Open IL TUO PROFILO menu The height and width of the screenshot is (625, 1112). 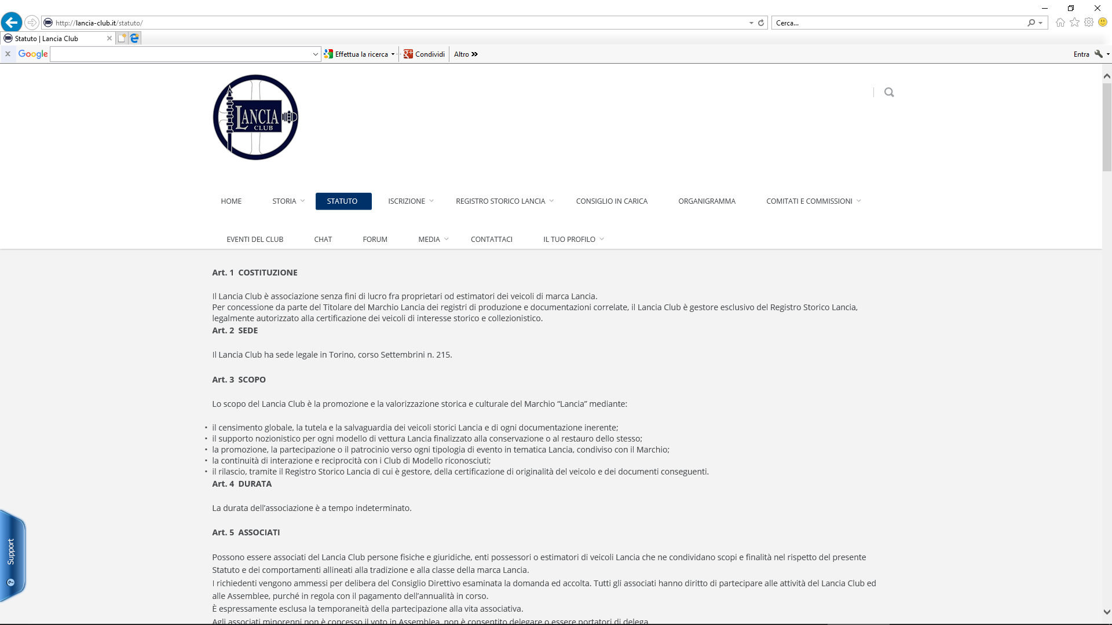coord(569,239)
